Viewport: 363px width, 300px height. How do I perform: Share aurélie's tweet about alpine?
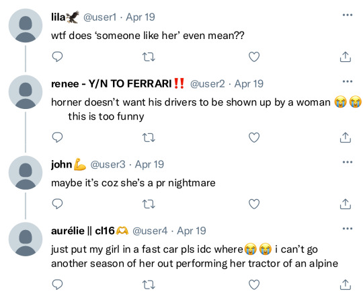pos(346,285)
